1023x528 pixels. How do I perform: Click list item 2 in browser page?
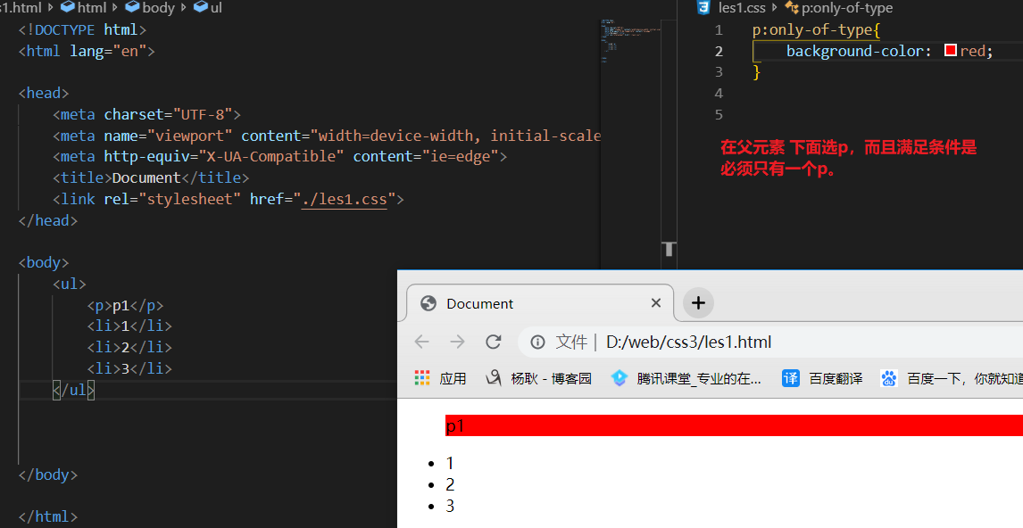click(x=450, y=484)
